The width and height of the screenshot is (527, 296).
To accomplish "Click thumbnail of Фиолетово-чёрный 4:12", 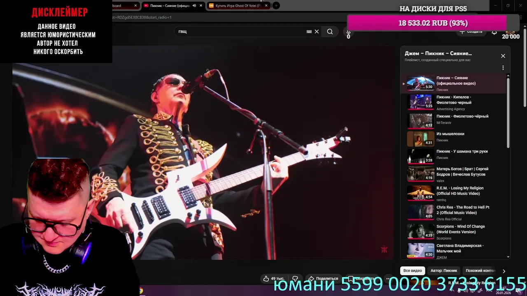I will pyautogui.click(x=420, y=121).
